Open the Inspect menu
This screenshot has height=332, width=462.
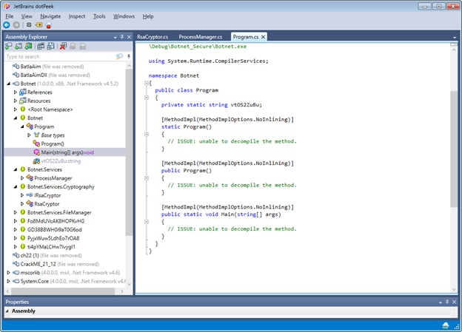[76, 16]
